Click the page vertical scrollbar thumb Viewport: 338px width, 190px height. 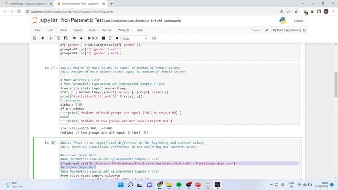coord(336,84)
